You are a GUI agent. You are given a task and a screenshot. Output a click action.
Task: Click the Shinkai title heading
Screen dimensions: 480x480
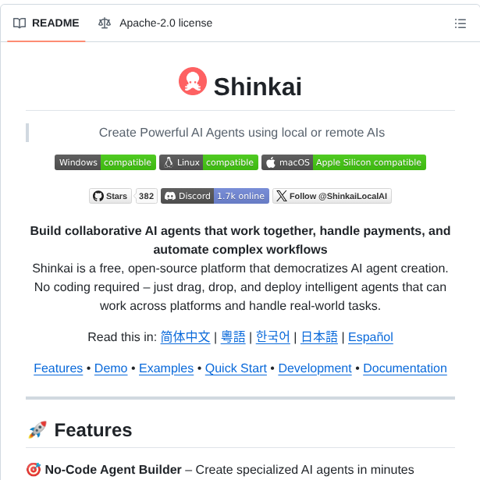coord(258,87)
